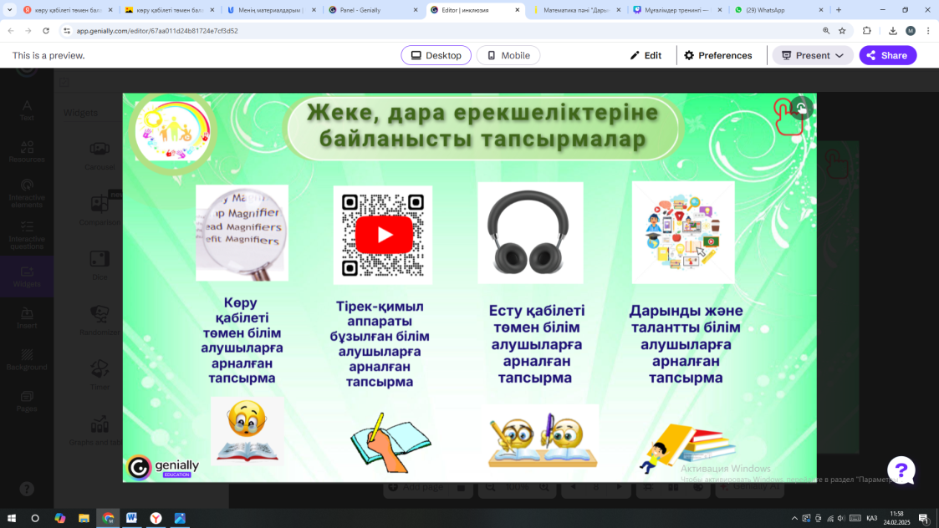Screen dimensions: 939x528
Task: Click the show interactive elements hand icon
Action: point(801,109)
